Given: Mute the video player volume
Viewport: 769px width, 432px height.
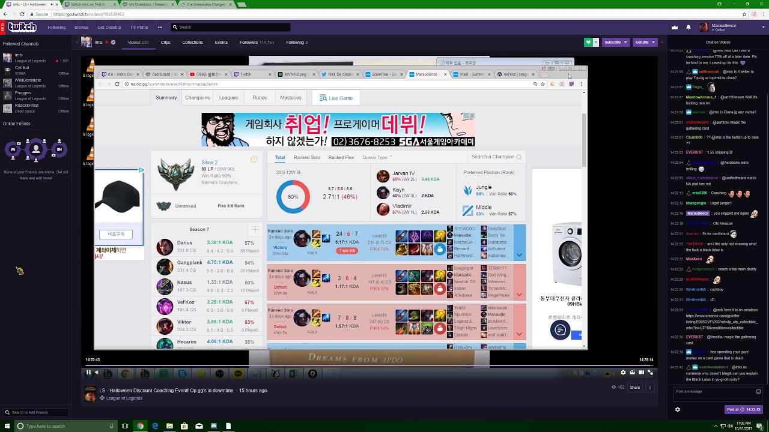Looking at the screenshot, I should (98, 373).
